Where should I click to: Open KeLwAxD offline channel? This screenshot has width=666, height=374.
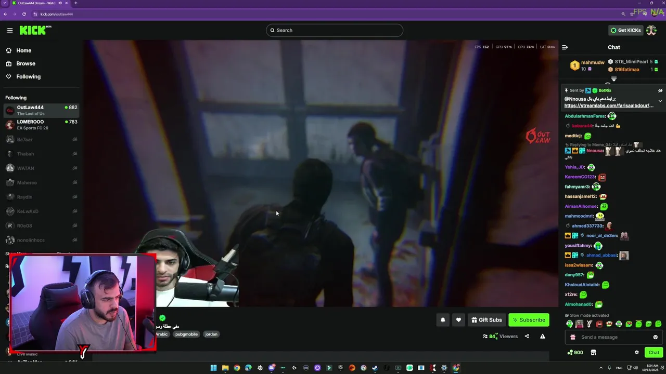click(41, 211)
